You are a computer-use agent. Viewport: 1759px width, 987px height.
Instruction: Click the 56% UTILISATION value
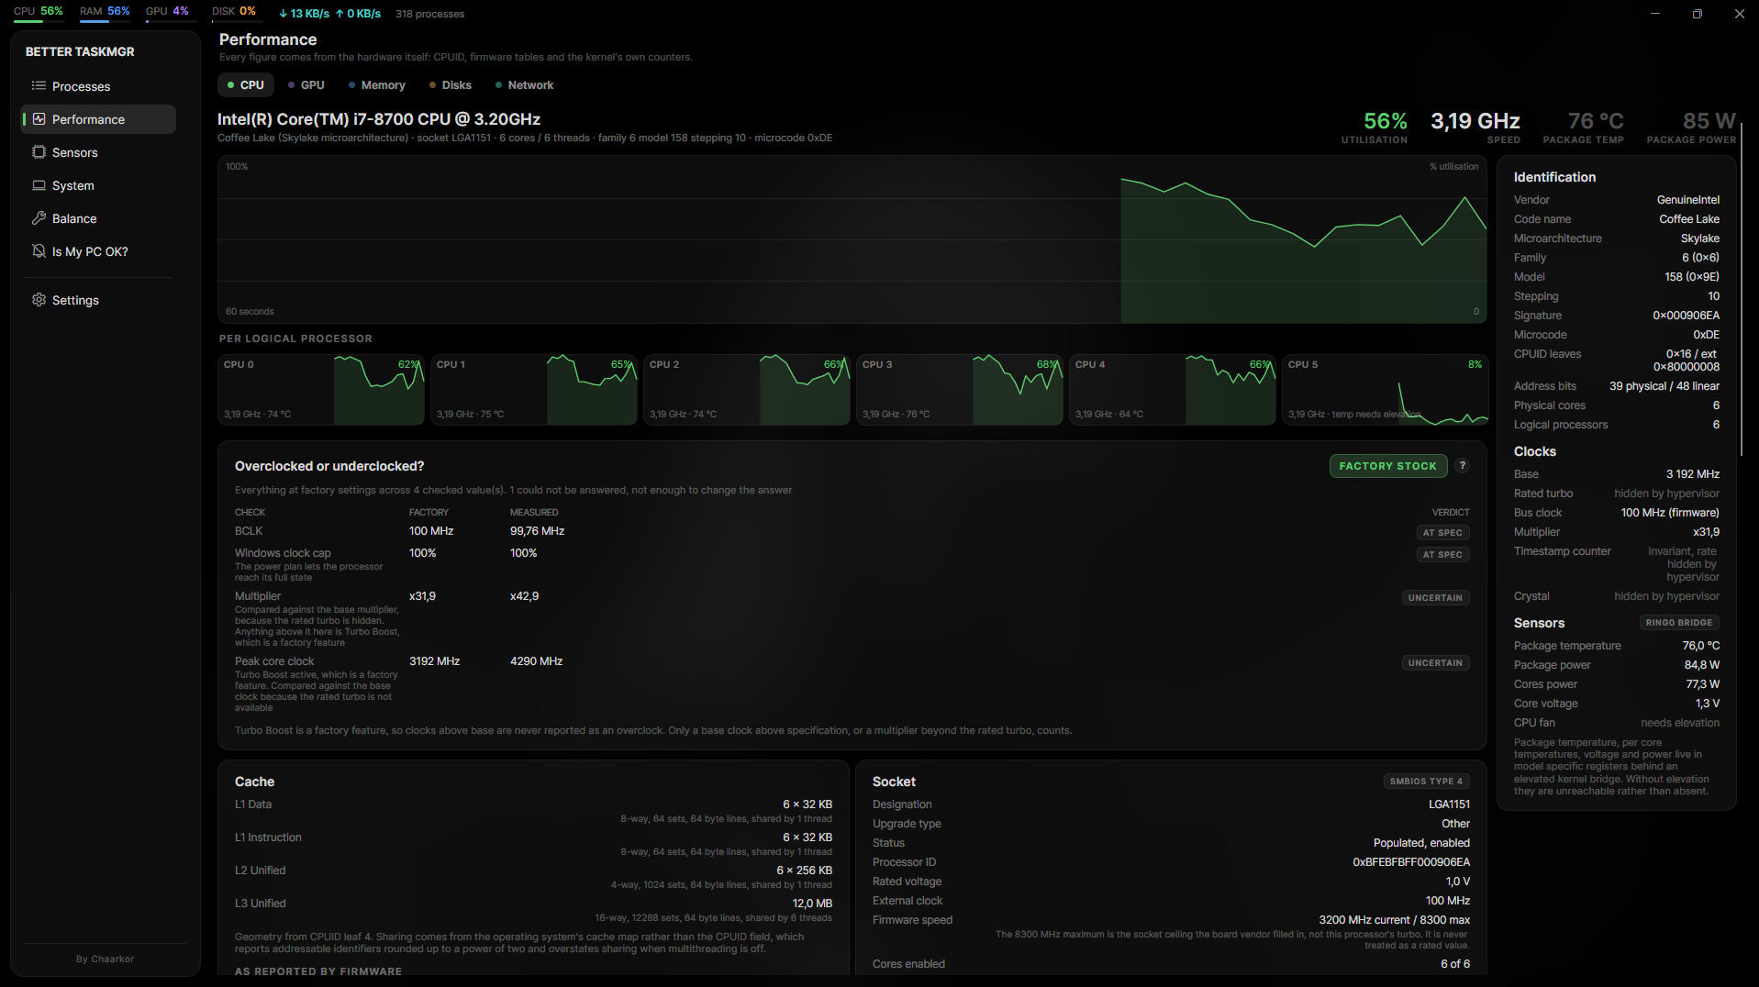point(1385,121)
